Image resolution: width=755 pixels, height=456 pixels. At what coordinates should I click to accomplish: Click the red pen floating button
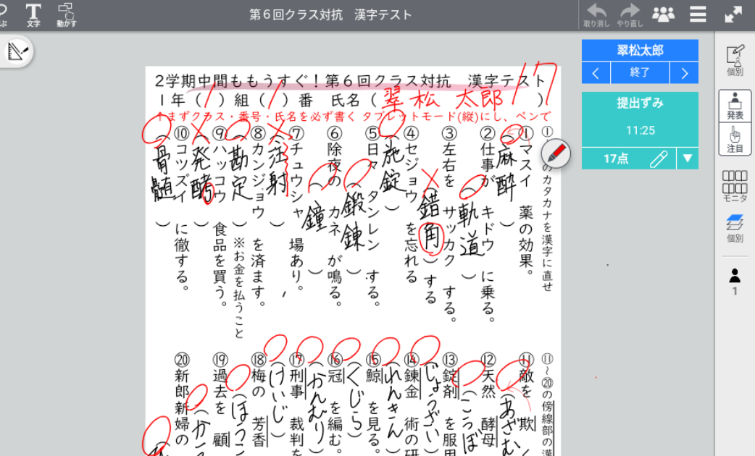(x=556, y=153)
